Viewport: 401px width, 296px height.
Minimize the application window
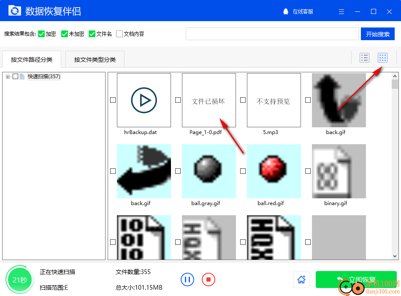point(358,11)
